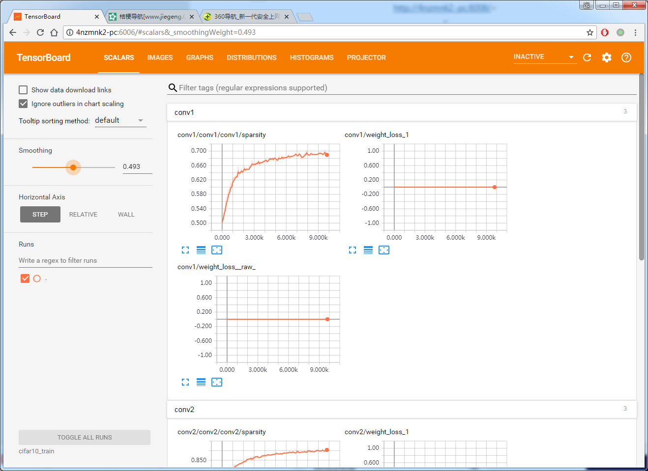Uncheck Ignore outliers in chart scaling

click(x=23, y=104)
